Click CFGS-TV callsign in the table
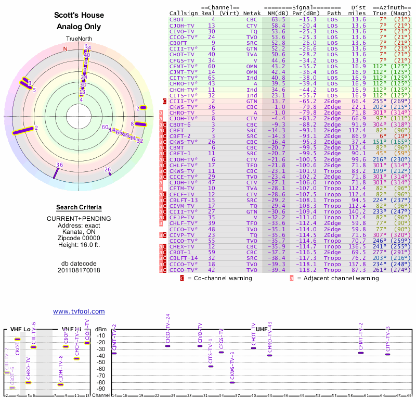 [181, 60]
